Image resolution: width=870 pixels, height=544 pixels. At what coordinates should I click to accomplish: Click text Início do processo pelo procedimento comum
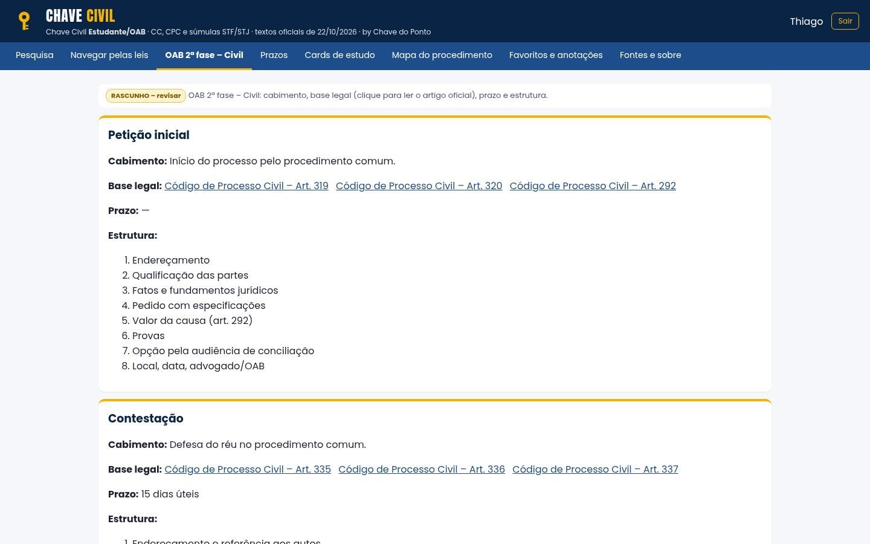(282, 161)
